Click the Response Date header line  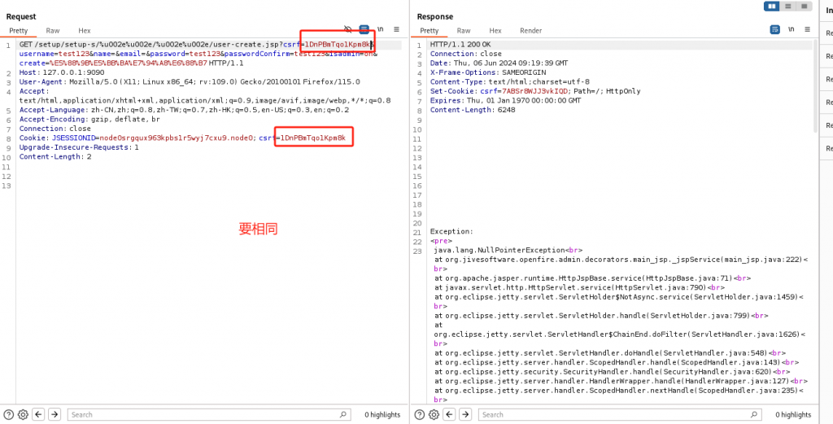point(499,63)
